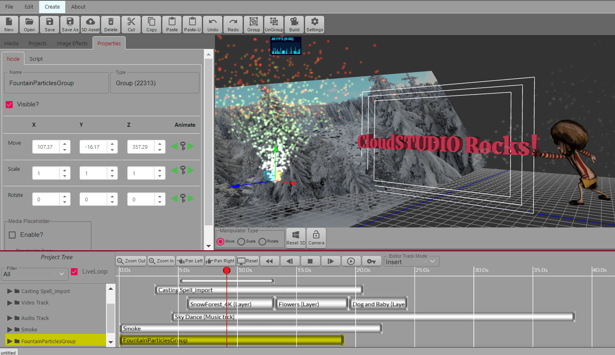
Task: Open the Edit menu
Action: tap(29, 7)
